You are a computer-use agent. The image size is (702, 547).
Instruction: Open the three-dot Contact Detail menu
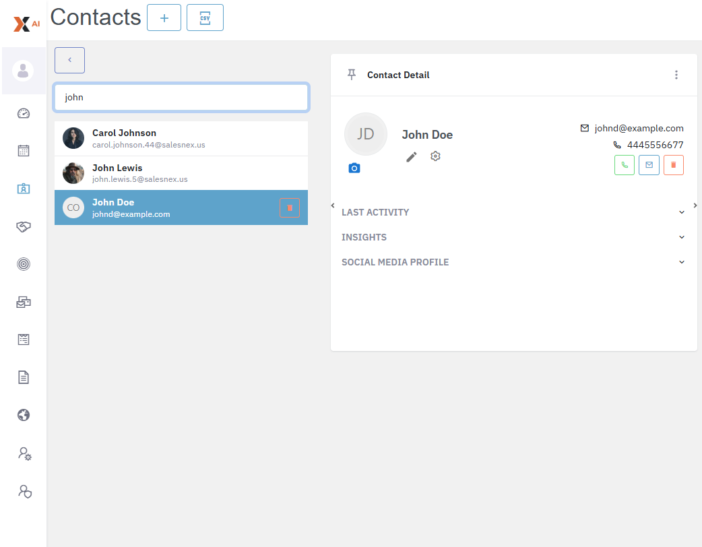[x=676, y=75]
